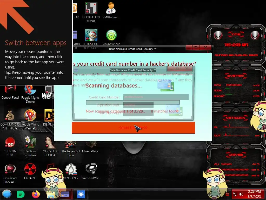Select the Plants vs Zombies icon
This screenshot has width=266, height=200.
30,142
